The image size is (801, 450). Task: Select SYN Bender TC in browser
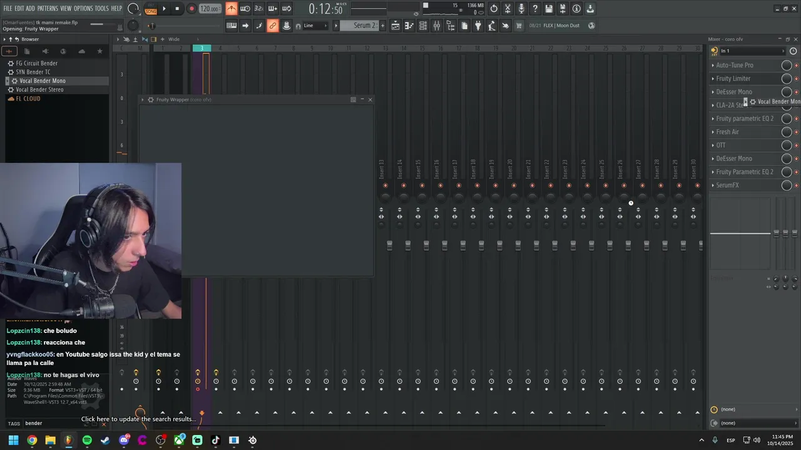33,72
